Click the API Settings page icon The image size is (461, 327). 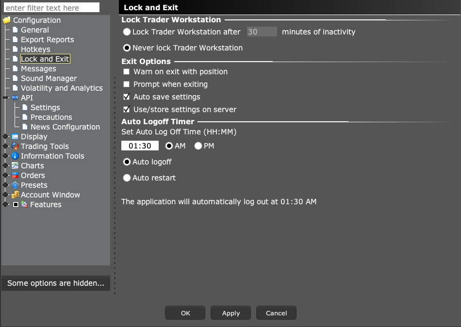(25, 107)
